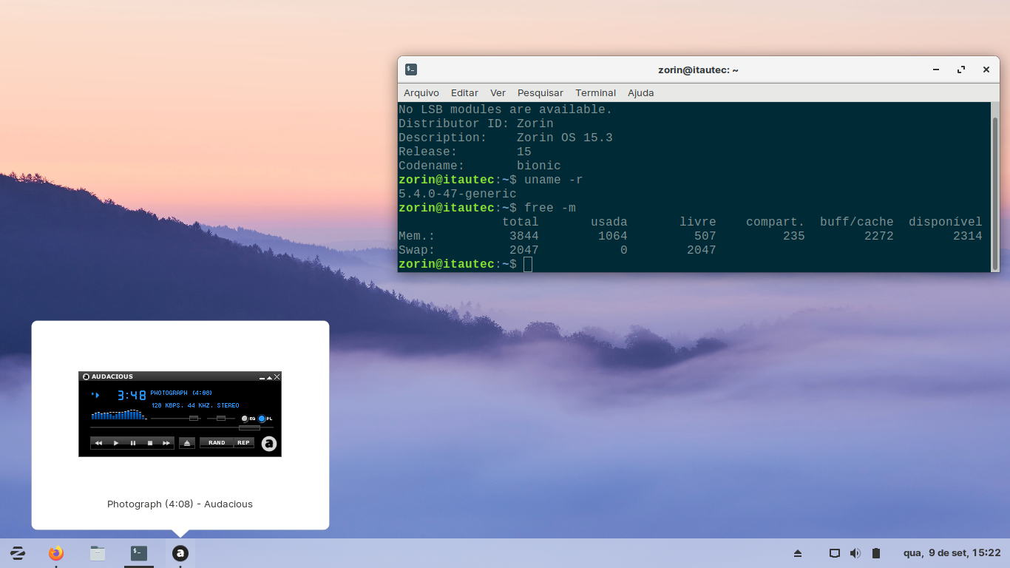Click the eject icon in the system tray
The image size is (1010, 568).
click(798, 553)
